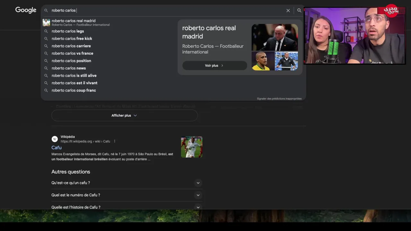The height and width of the screenshot is (231, 411).
Task: Click the fr.wikipedia.org Cafu URL
Action: pos(85,141)
